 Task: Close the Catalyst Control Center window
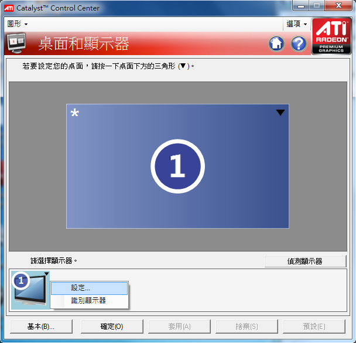click(x=338, y=5)
